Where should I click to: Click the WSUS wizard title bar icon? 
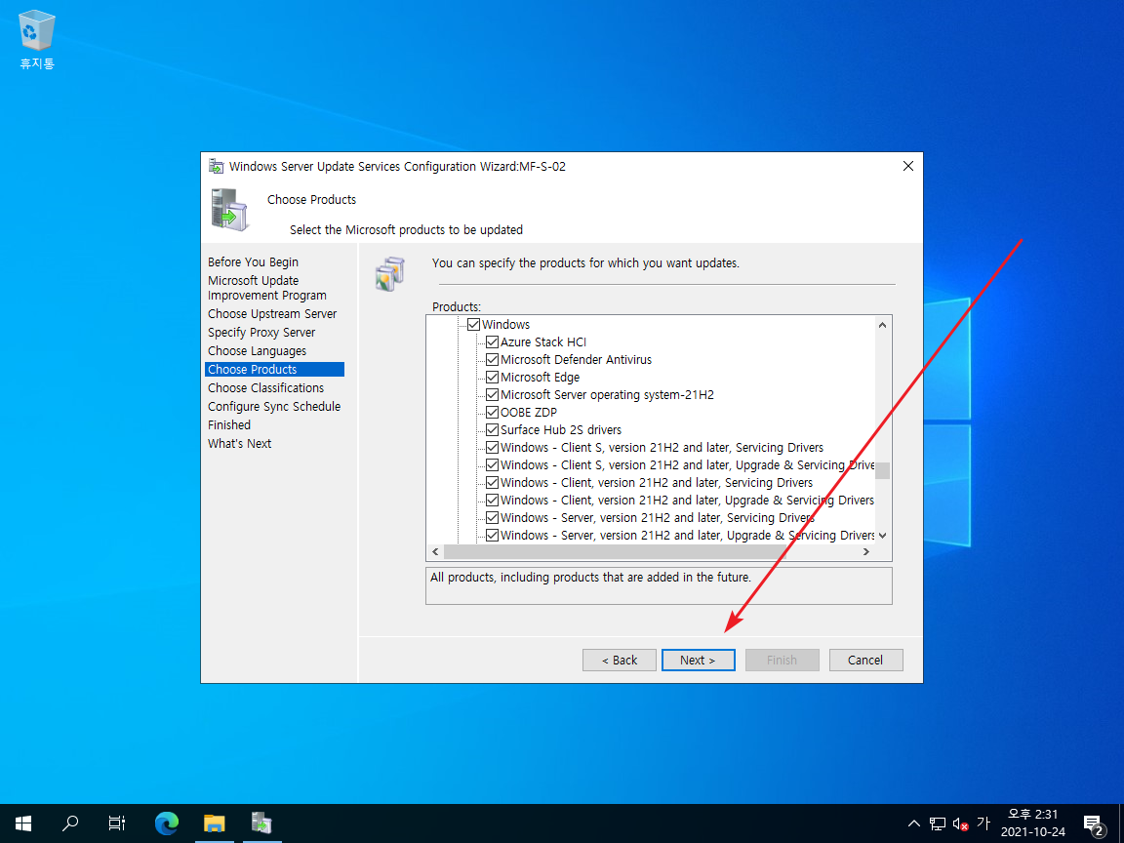tap(216, 166)
